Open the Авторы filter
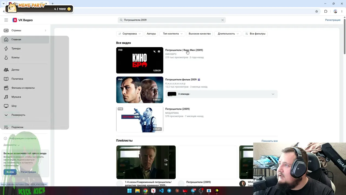 click(x=151, y=34)
